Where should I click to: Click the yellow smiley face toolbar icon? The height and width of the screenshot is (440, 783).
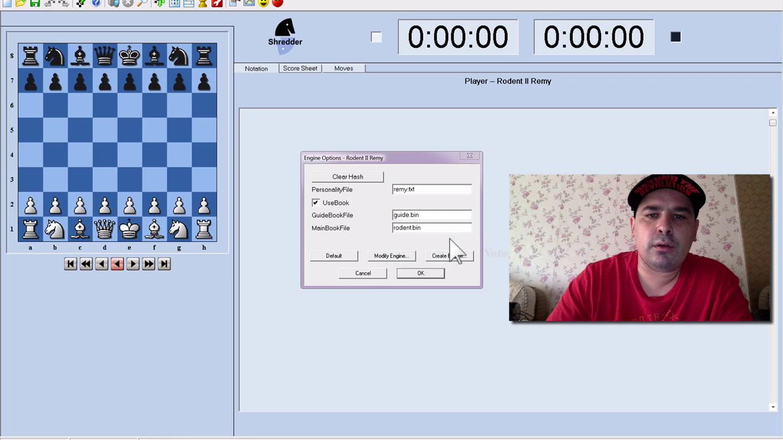tap(263, 3)
